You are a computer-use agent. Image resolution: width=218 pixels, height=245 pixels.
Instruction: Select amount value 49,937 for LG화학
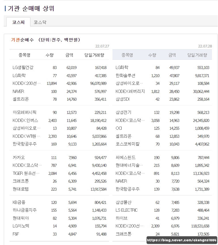(174, 68)
